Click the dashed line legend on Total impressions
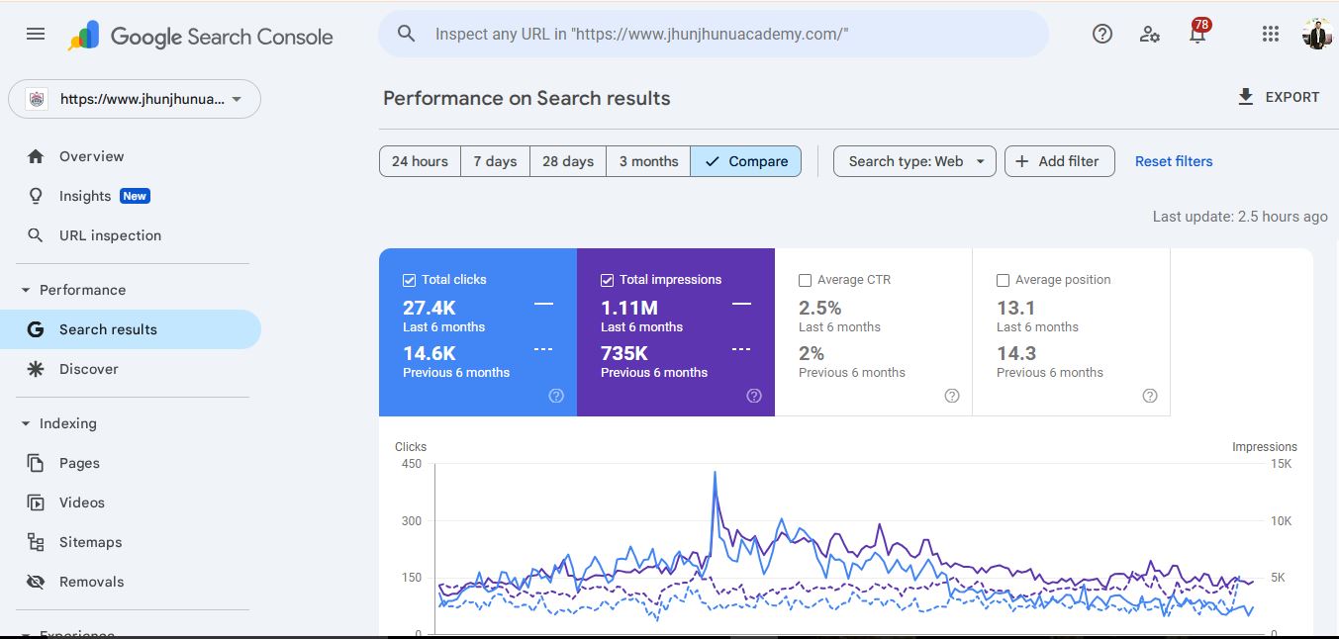Screen dimensions: 1339x639 coord(741,349)
